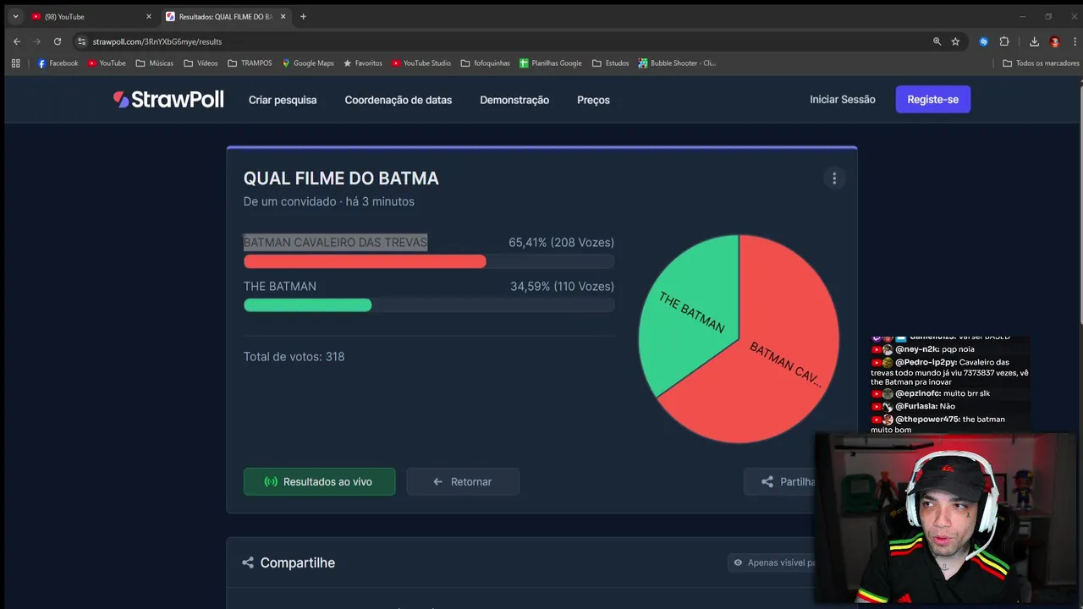
Task: Open the Favoritos bookmark
Action: [363, 63]
